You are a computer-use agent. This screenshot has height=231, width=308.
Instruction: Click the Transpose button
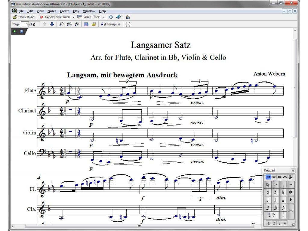coord(111,24)
